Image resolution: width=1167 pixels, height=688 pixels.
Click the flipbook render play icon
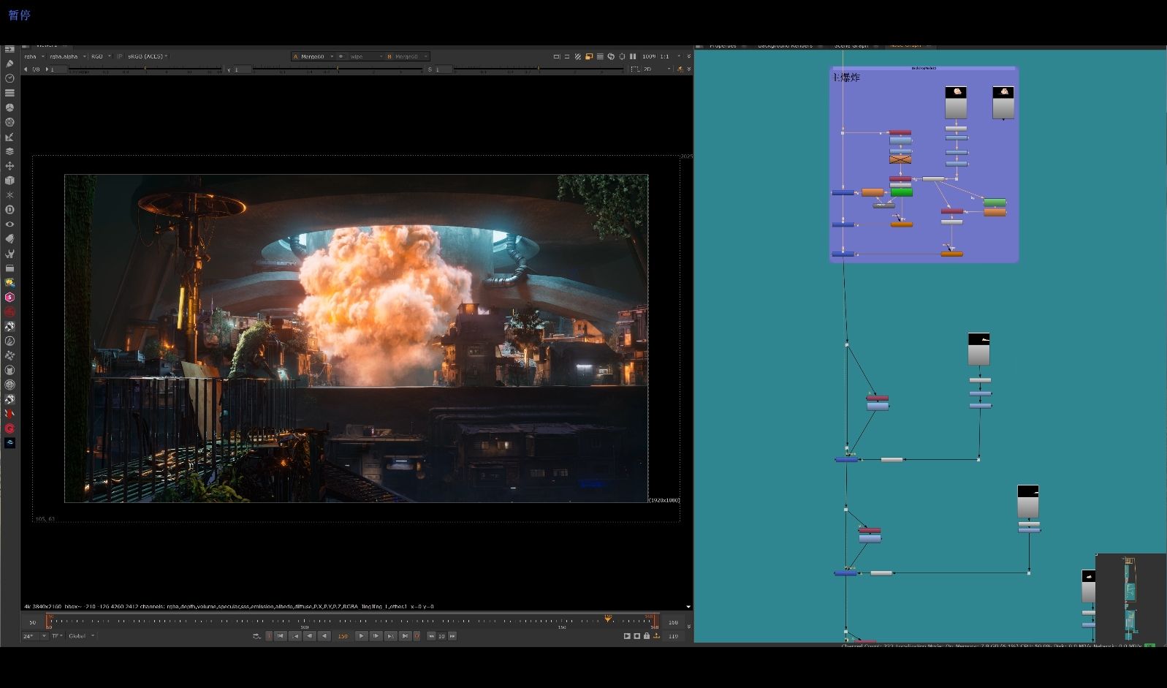pos(627,636)
